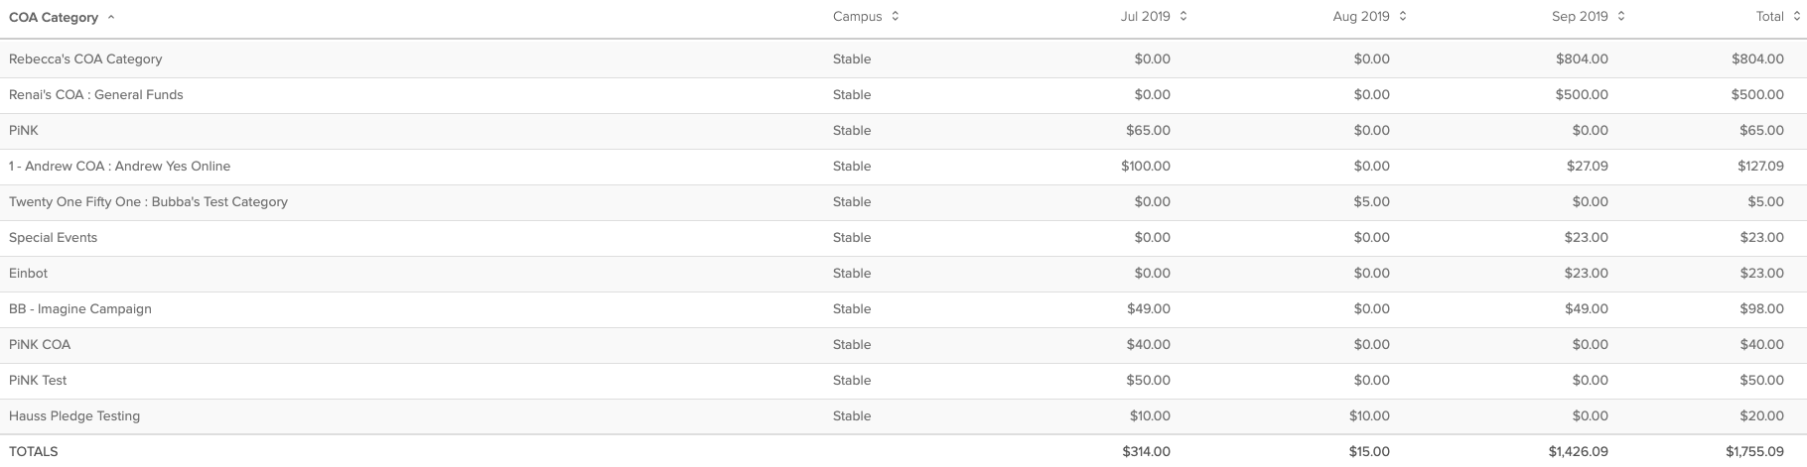Select the PiNK COA row
The height and width of the screenshot is (467, 1807).
click(40, 345)
